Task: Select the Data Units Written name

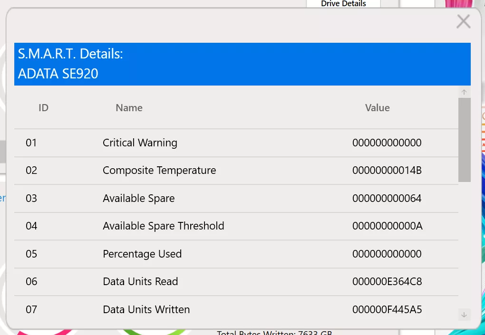Action: pyautogui.click(x=146, y=309)
